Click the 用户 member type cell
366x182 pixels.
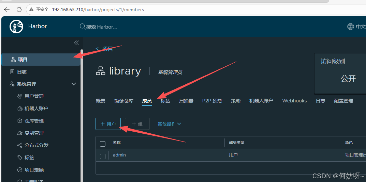[x=233, y=155]
